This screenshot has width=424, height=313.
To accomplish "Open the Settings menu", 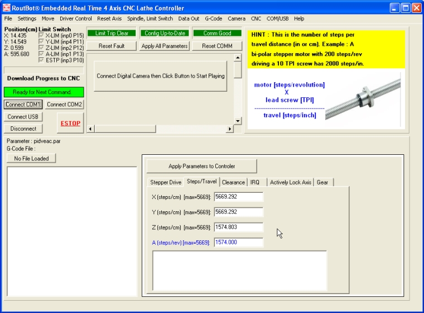I will pyautogui.click(x=27, y=18).
